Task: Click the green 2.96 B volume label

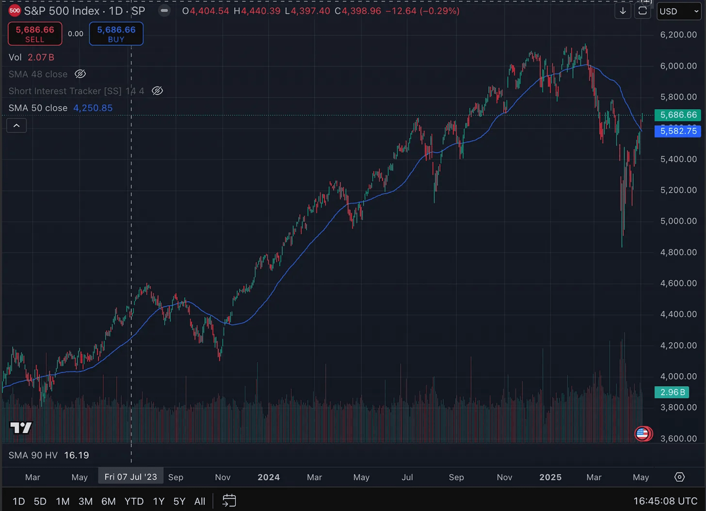Action: pos(672,392)
